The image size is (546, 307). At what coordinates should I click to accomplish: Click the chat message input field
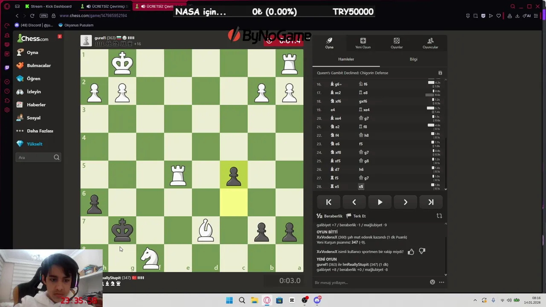pos(370,282)
